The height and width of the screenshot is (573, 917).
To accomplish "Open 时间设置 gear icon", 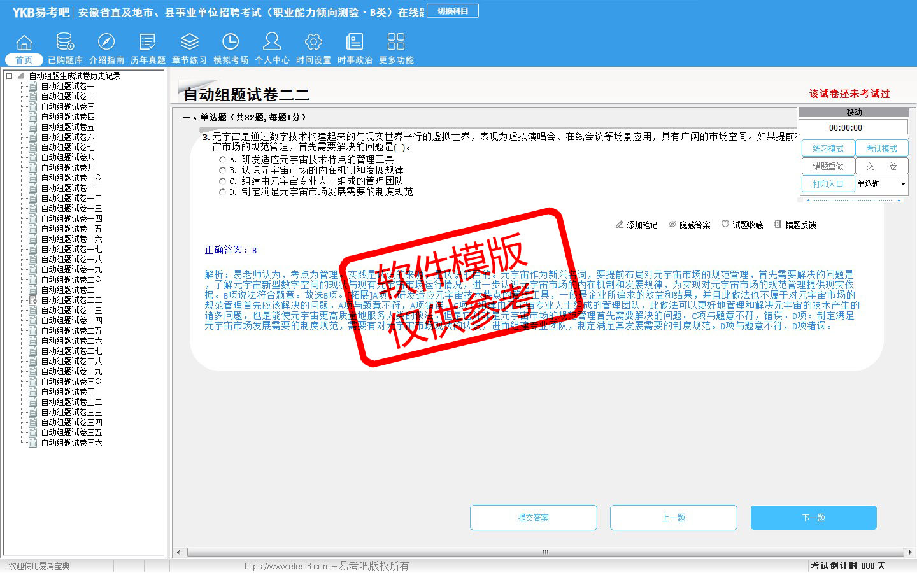I will pyautogui.click(x=313, y=42).
